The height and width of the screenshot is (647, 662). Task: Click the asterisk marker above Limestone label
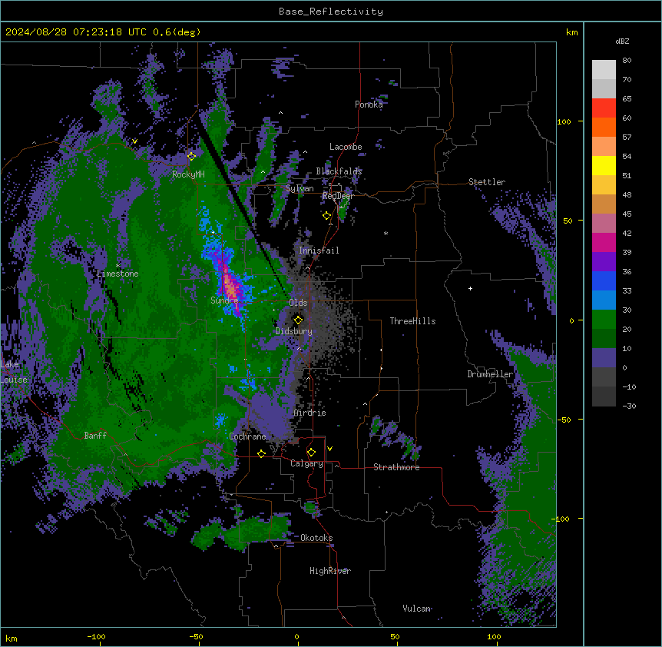click(118, 266)
